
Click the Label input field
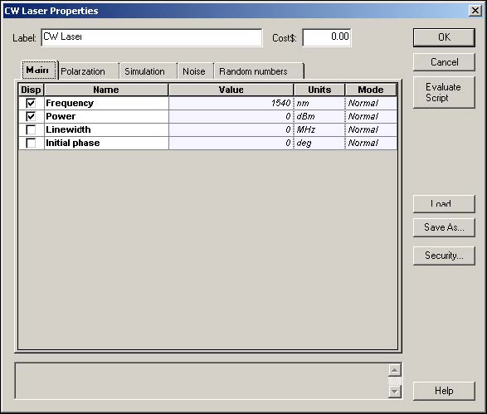coord(152,37)
